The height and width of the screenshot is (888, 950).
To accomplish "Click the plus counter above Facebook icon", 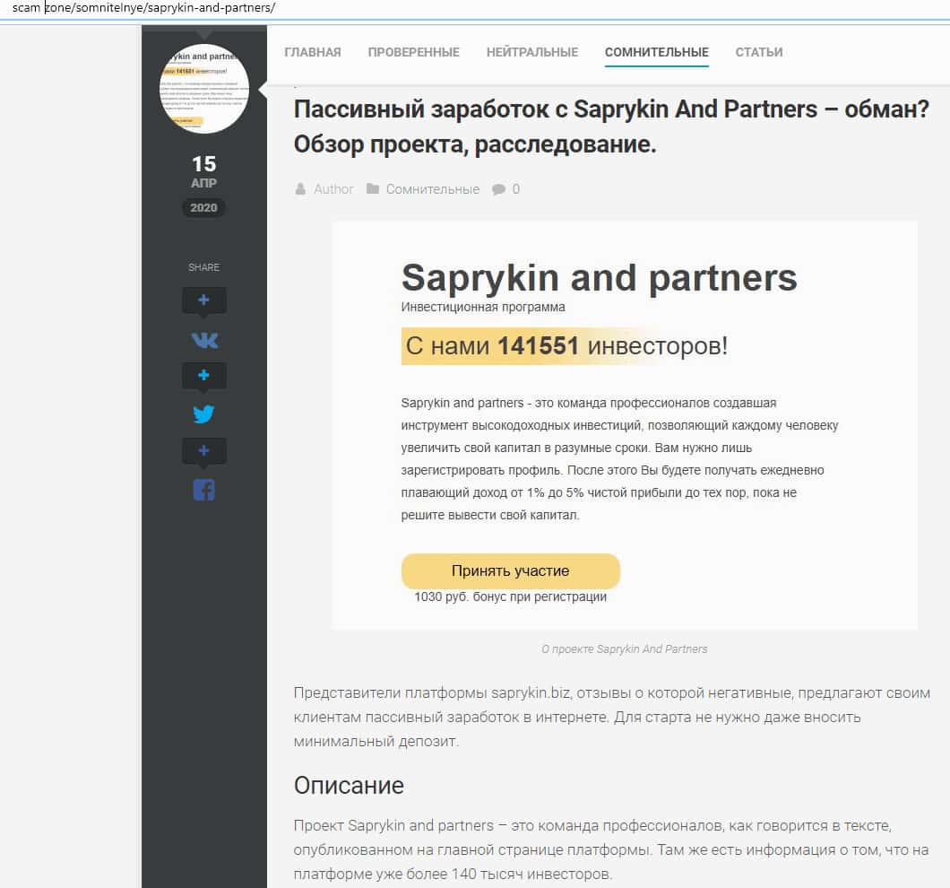I will tap(204, 450).
